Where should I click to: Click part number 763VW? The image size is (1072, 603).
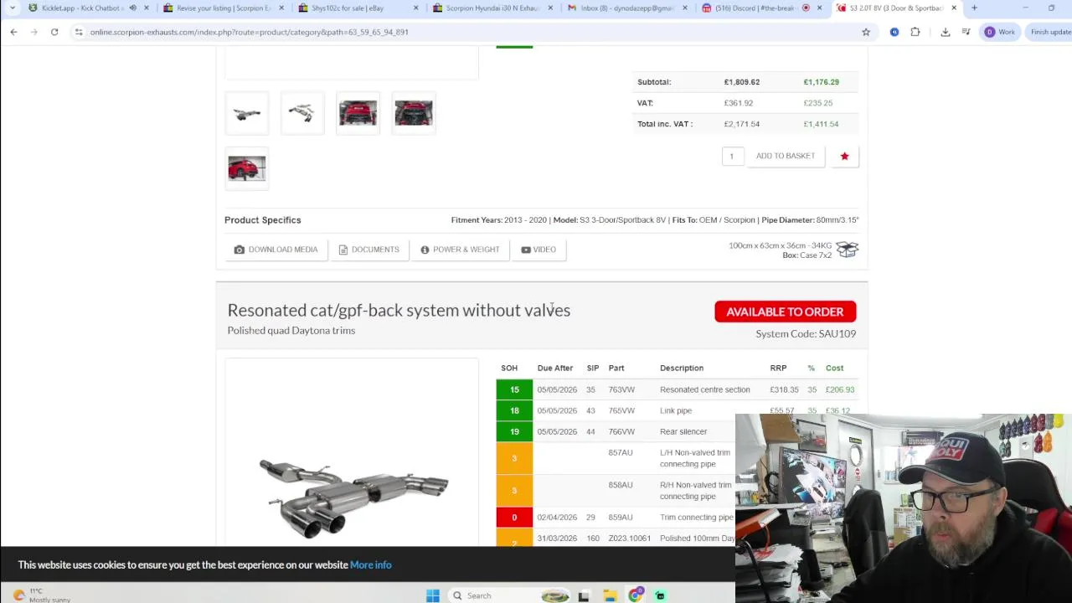[621, 389]
